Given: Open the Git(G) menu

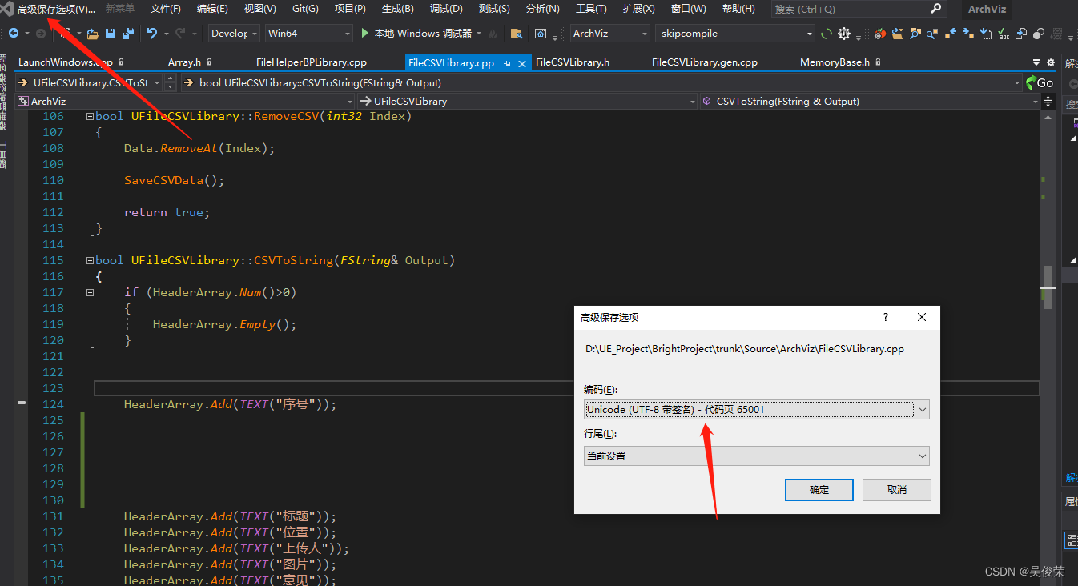Looking at the screenshot, I should pyautogui.click(x=305, y=9).
